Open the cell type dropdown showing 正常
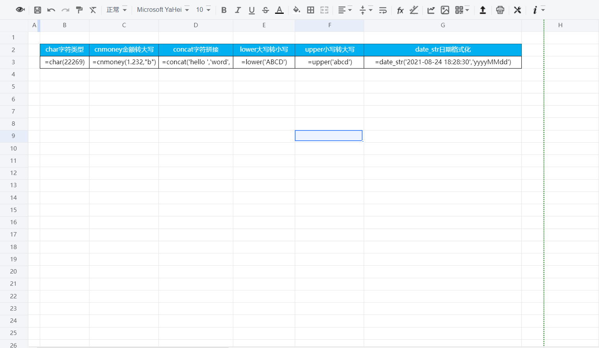 pyautogui.click(x=117, y=10)
